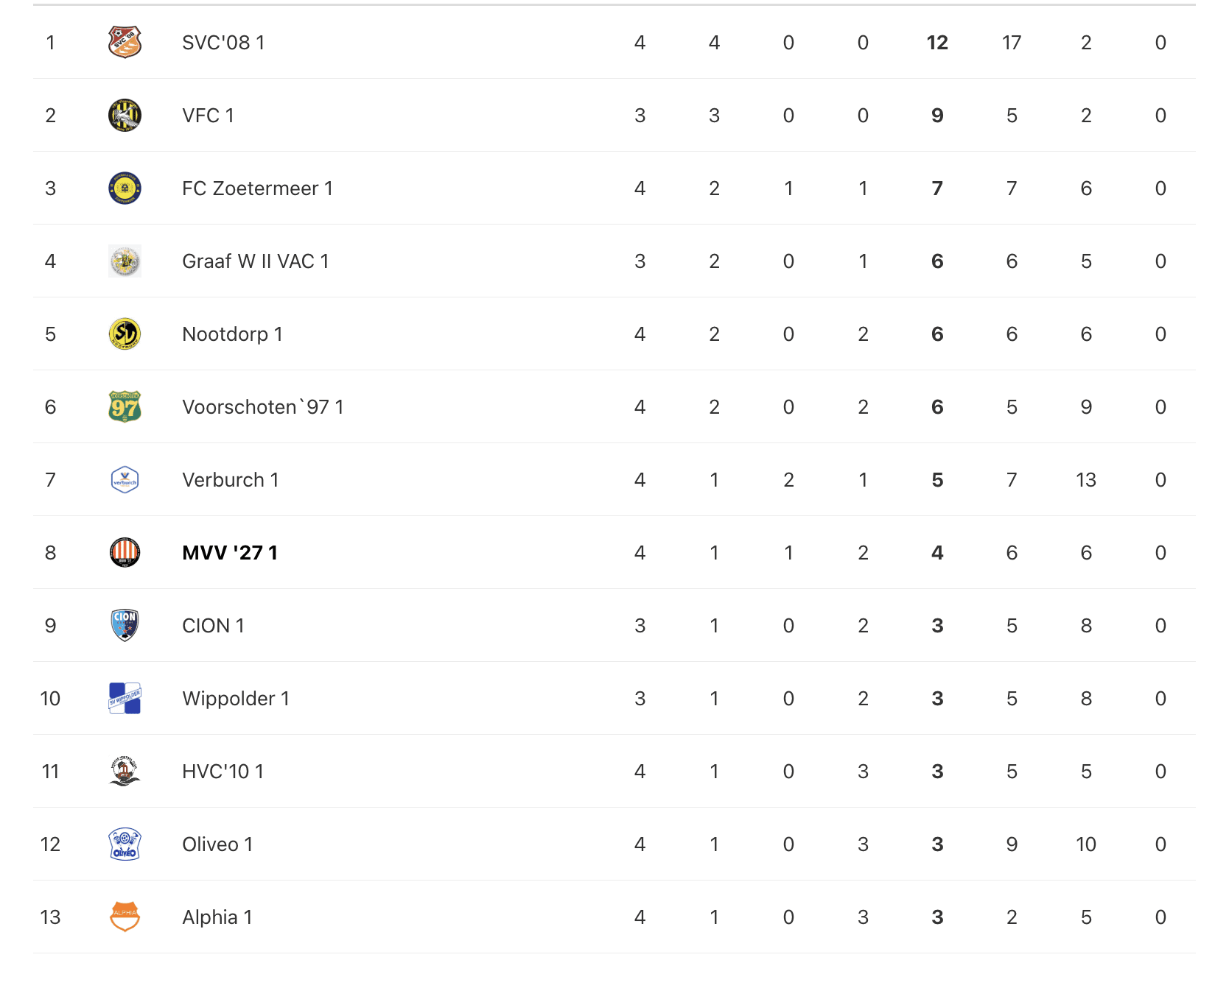This screenshot has width=1229, height=988.
Task: Open the Oliveo club logo
Action: [125, 844]
